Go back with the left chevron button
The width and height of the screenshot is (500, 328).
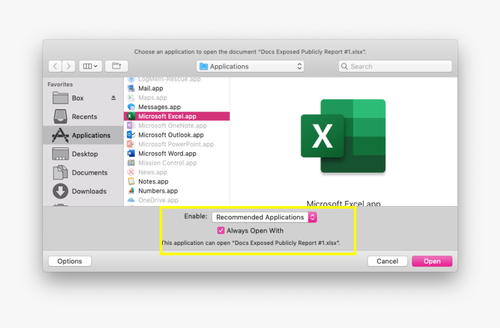[x=55, y=66]
